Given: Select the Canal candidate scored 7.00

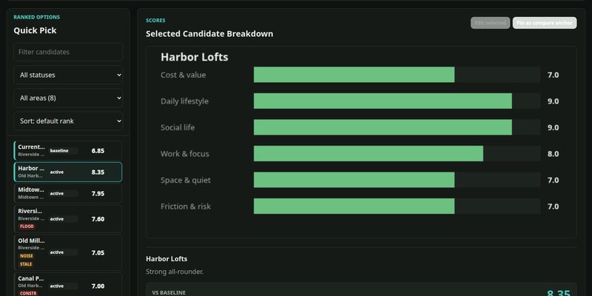Looking at the screenshot, I should tap(68, 286).
